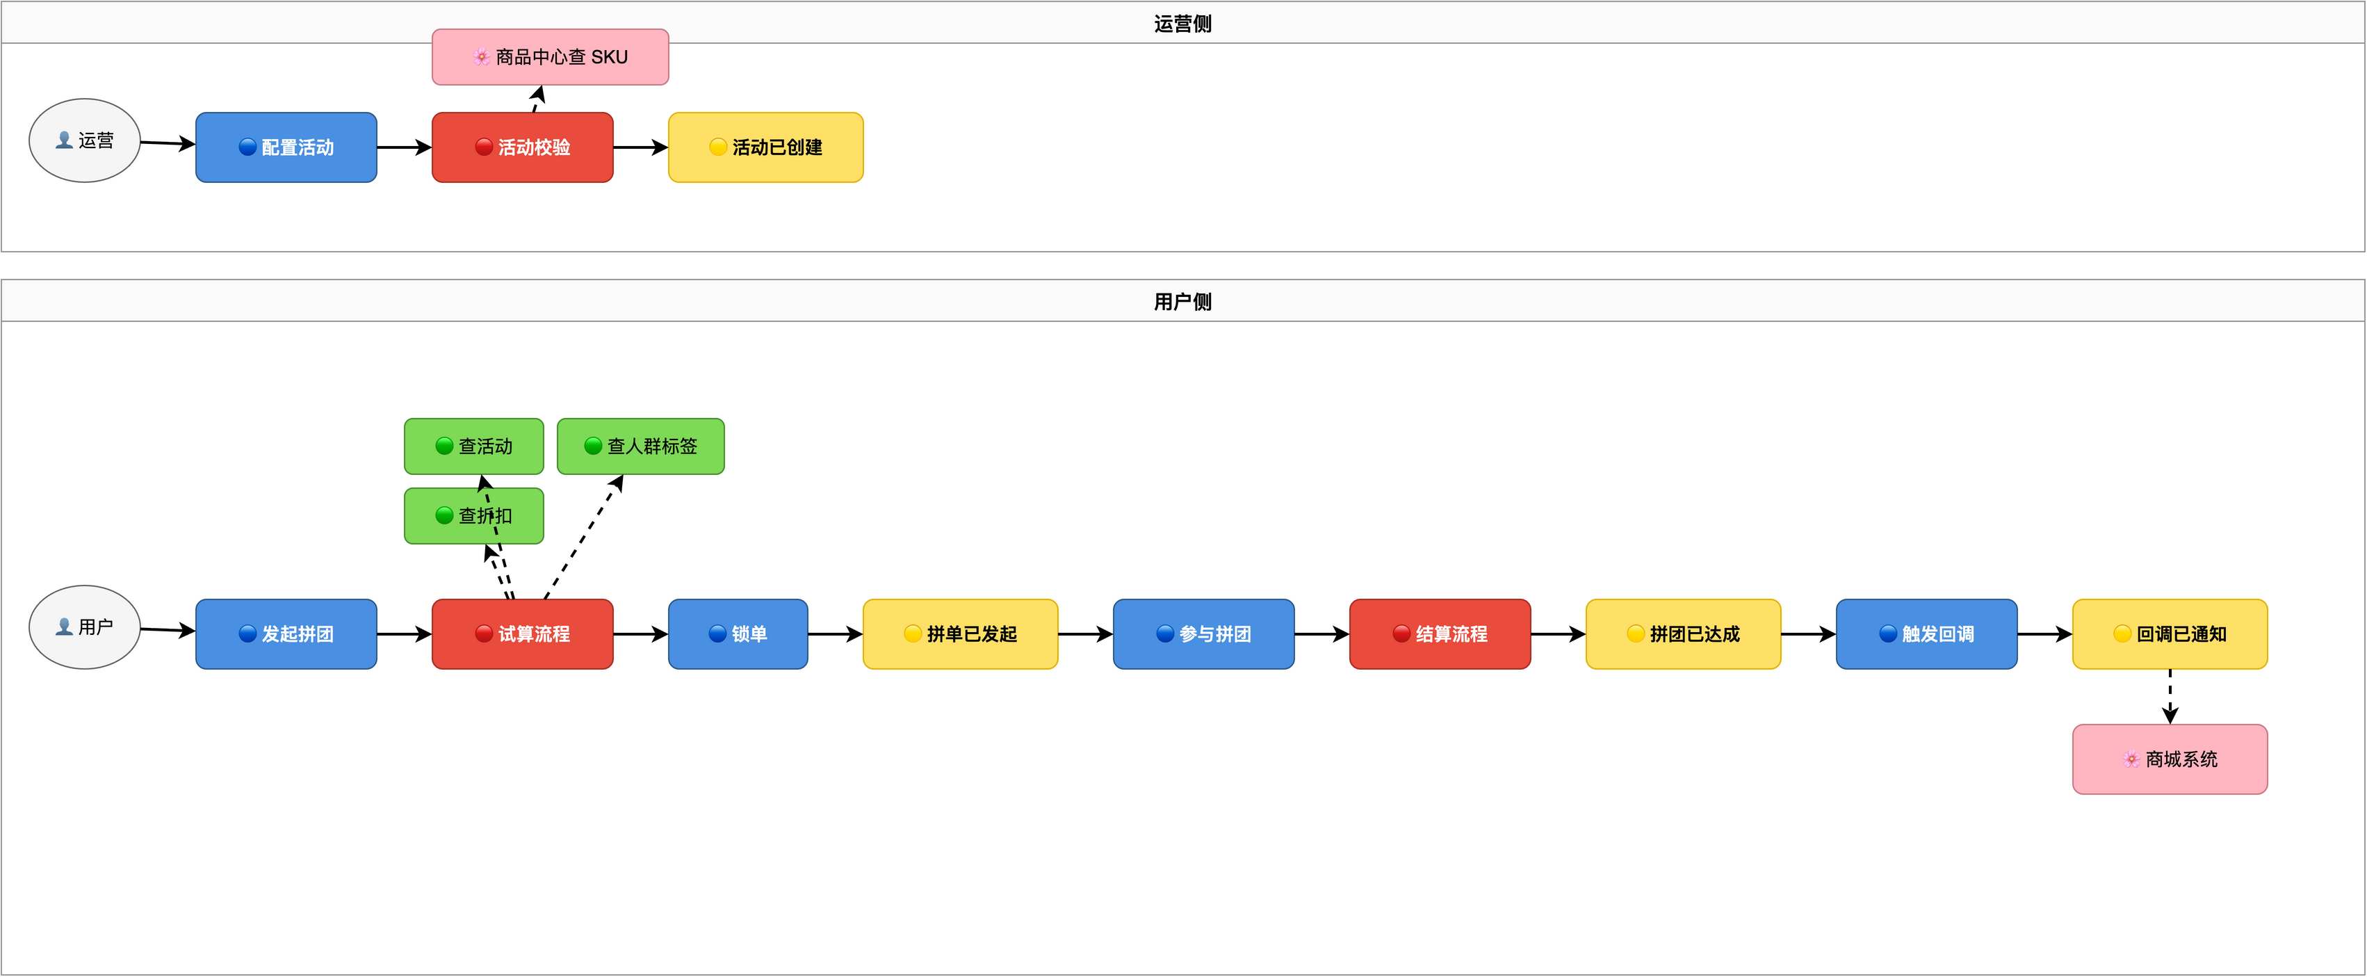The width and height of the screenshot is (2367, 977).
Task: Select the 试算流程 red node
Action: 522,634
